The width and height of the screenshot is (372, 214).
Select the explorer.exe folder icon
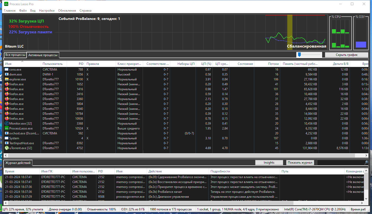(7, 79)
